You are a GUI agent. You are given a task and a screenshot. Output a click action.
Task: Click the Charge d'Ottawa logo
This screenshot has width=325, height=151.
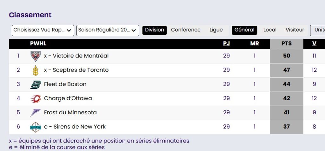pyautogui.click(x=36, y=99)
